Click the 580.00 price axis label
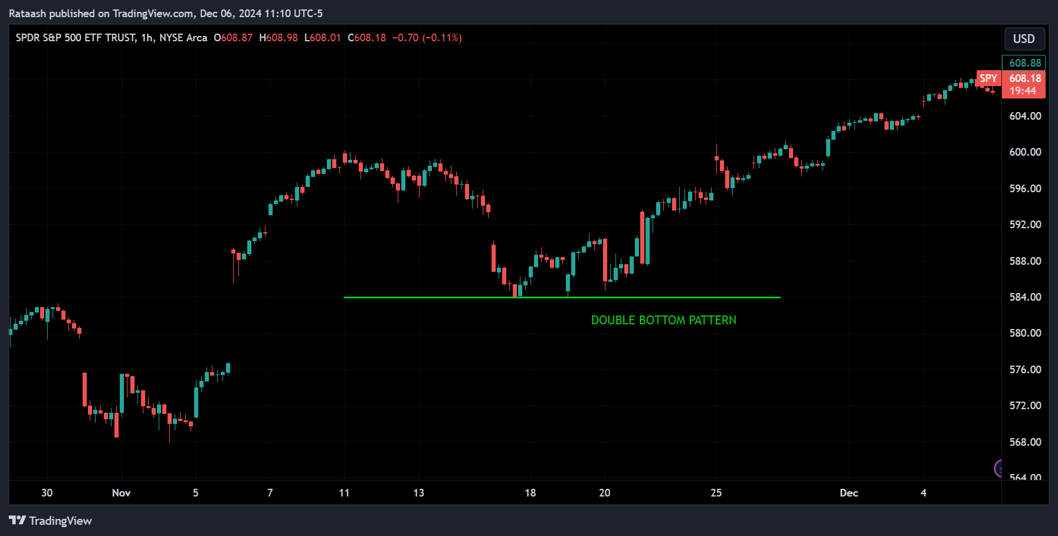The width and height of the screenshot is (1058, 536). [x=1025, y=333]
